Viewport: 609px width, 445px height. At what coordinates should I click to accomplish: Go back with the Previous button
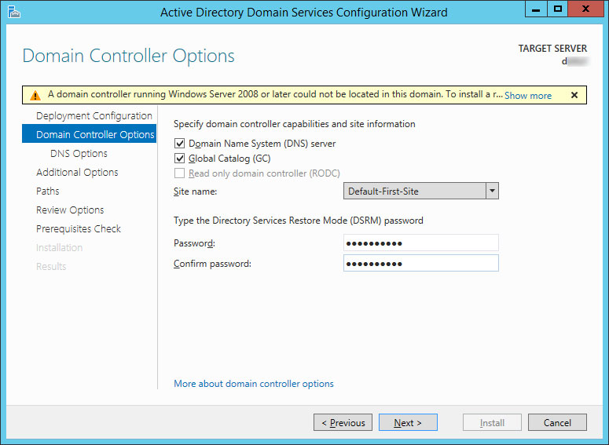coord(343,422)
